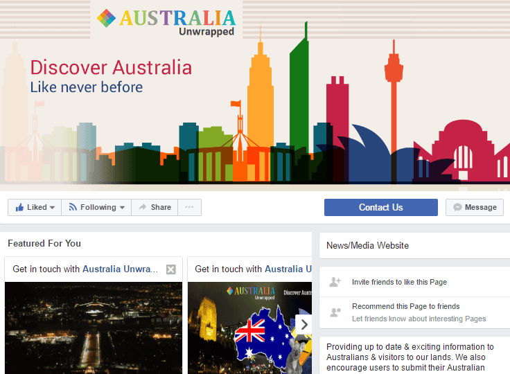Click the Following RSS feed icon
510x374 pixels.
73,207
